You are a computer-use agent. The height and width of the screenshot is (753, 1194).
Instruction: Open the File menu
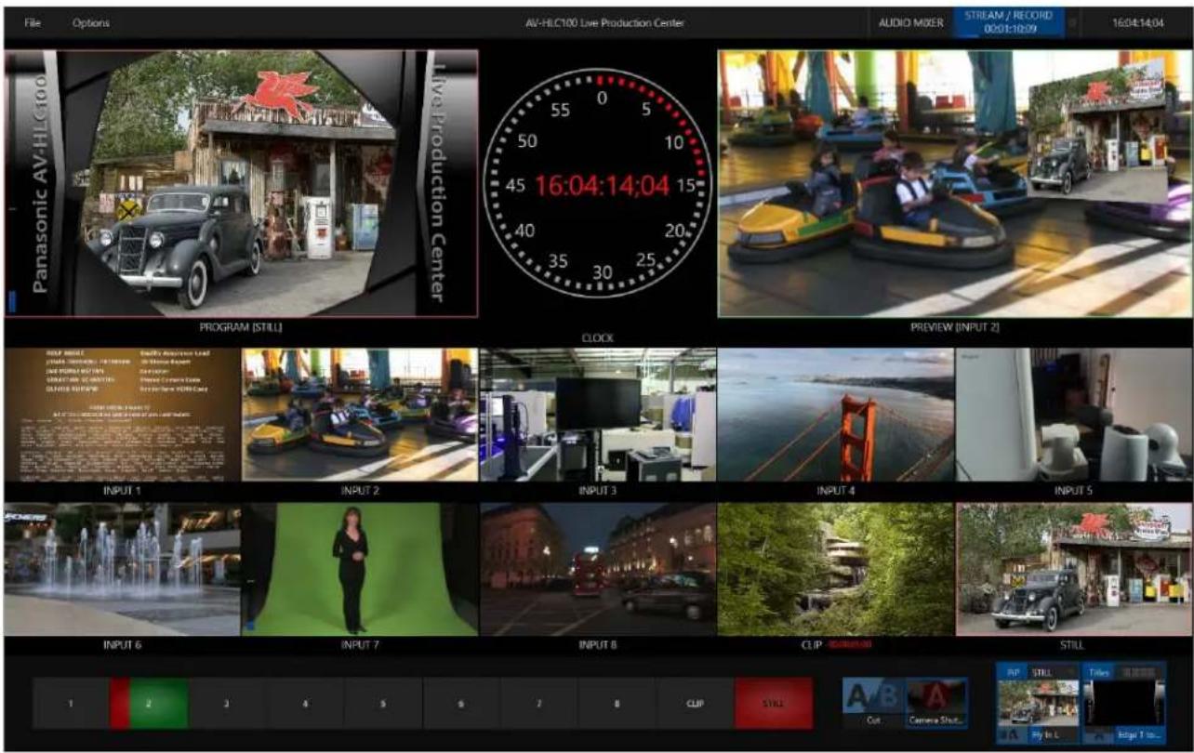(33, 22)
